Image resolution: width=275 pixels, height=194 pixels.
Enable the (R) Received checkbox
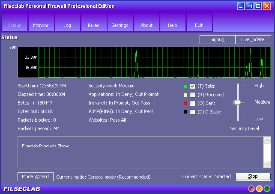193,95
